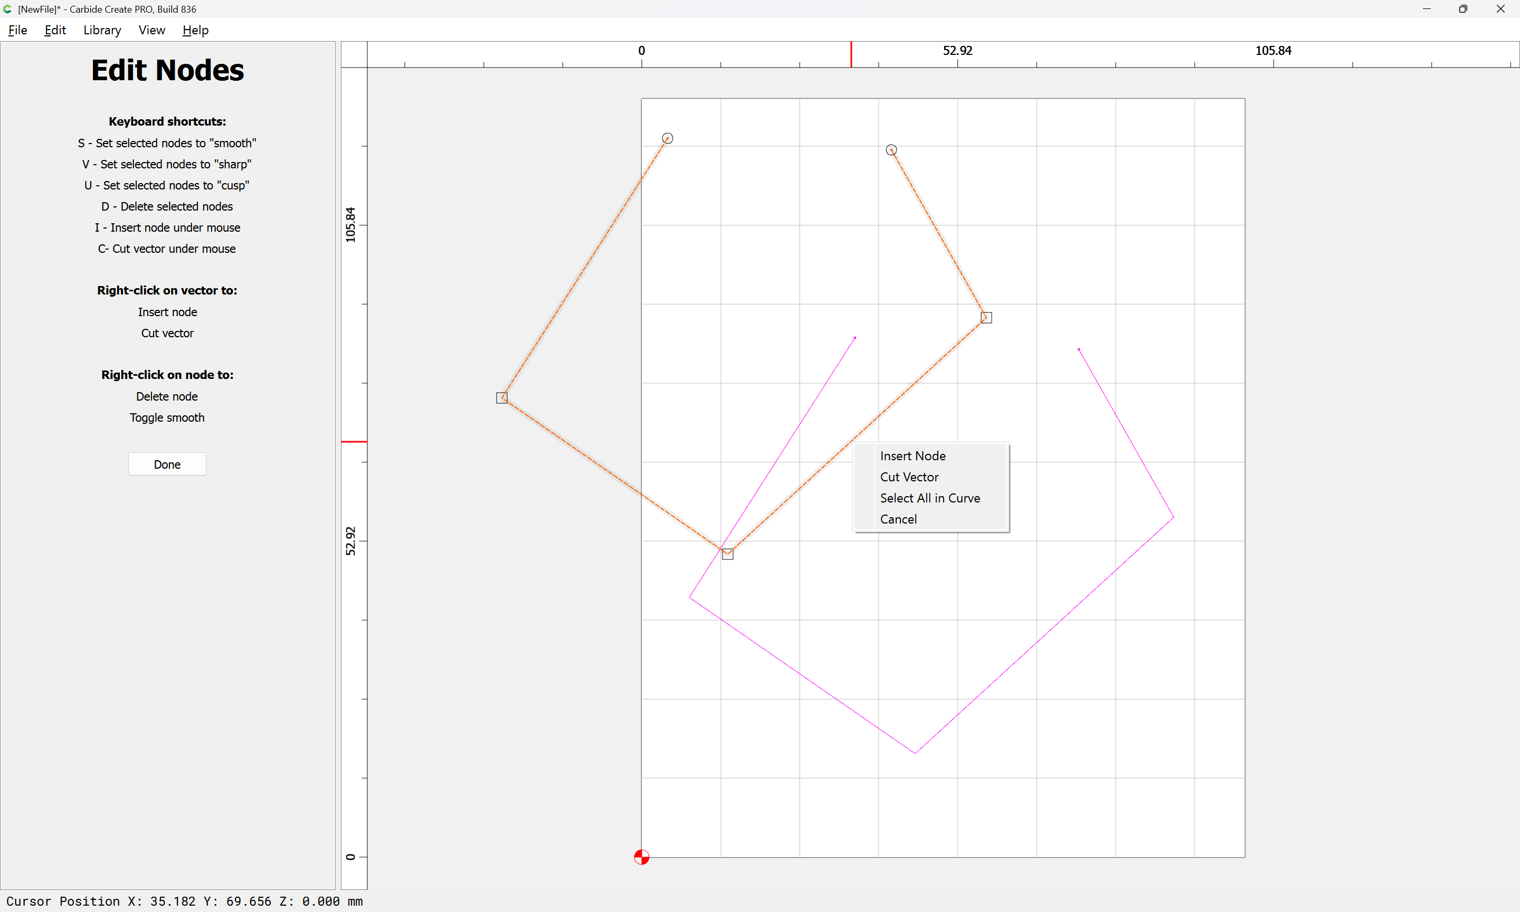Choose Cut Vector from context menu
Screen dimensions: 1520x912
909,477
